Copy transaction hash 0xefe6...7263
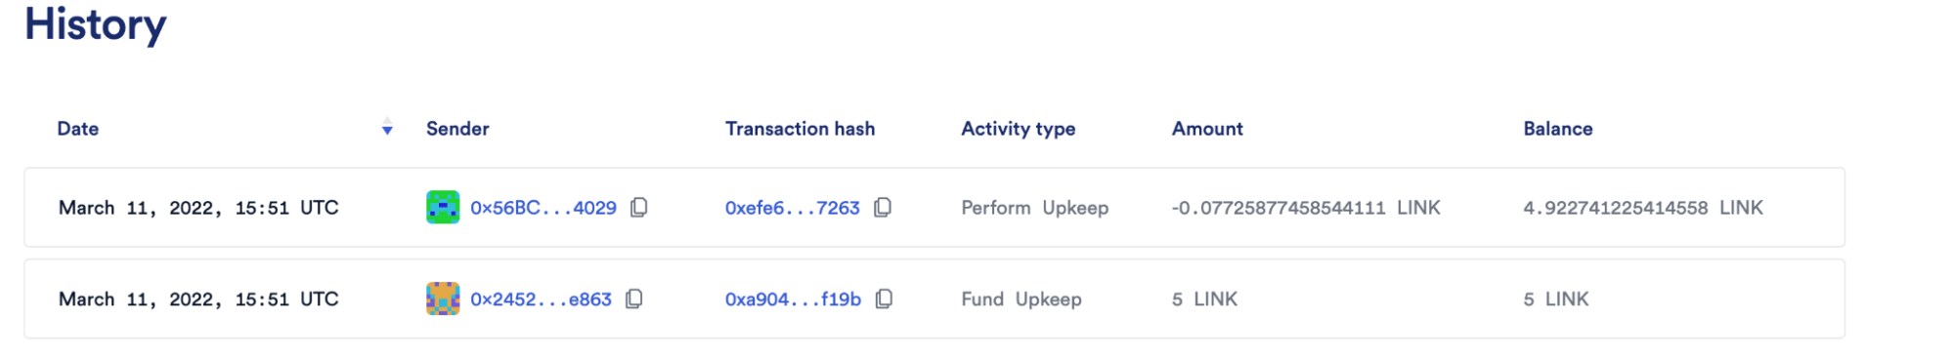The image size is (1954, 359). point(883,207)
